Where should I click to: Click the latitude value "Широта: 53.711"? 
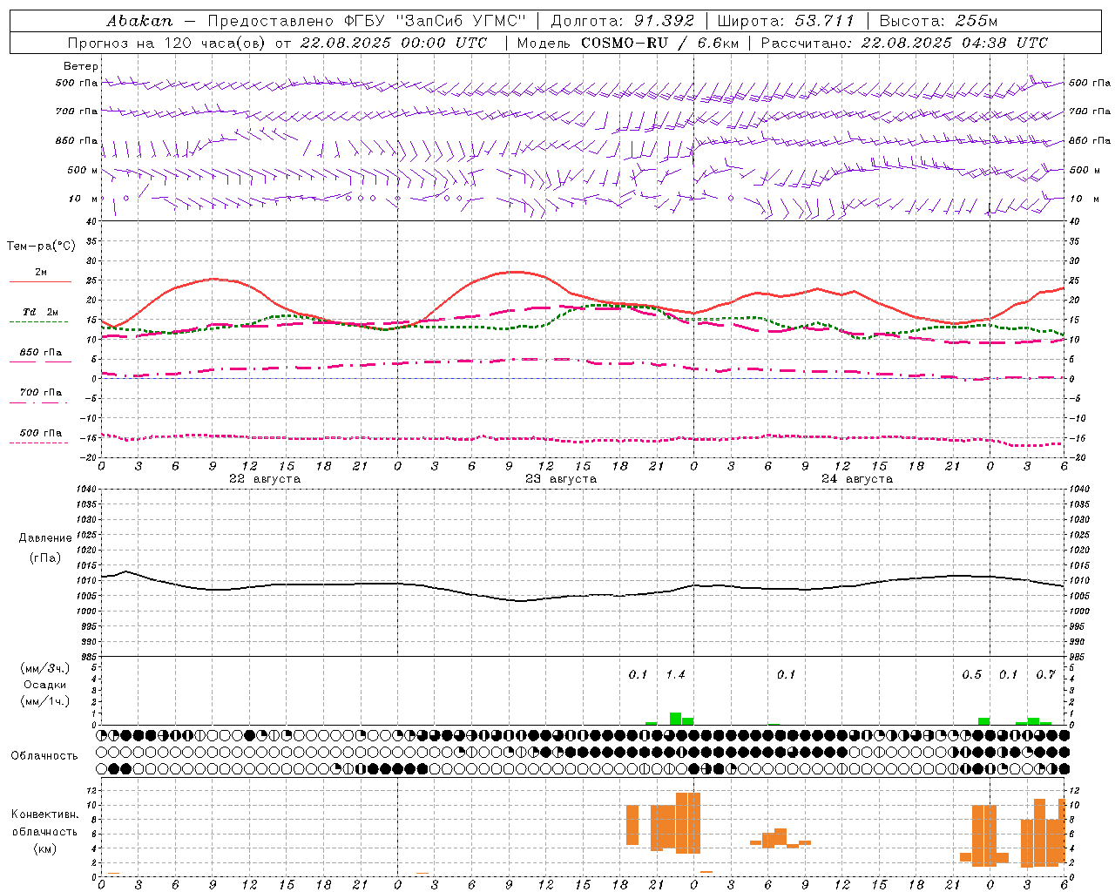(x=786, y=21)
